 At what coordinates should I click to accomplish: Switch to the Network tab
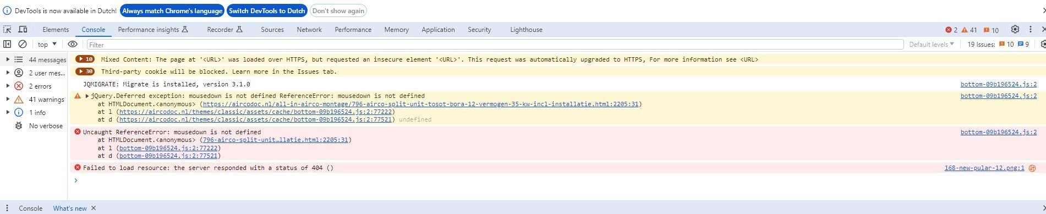[x=309, y=30]
